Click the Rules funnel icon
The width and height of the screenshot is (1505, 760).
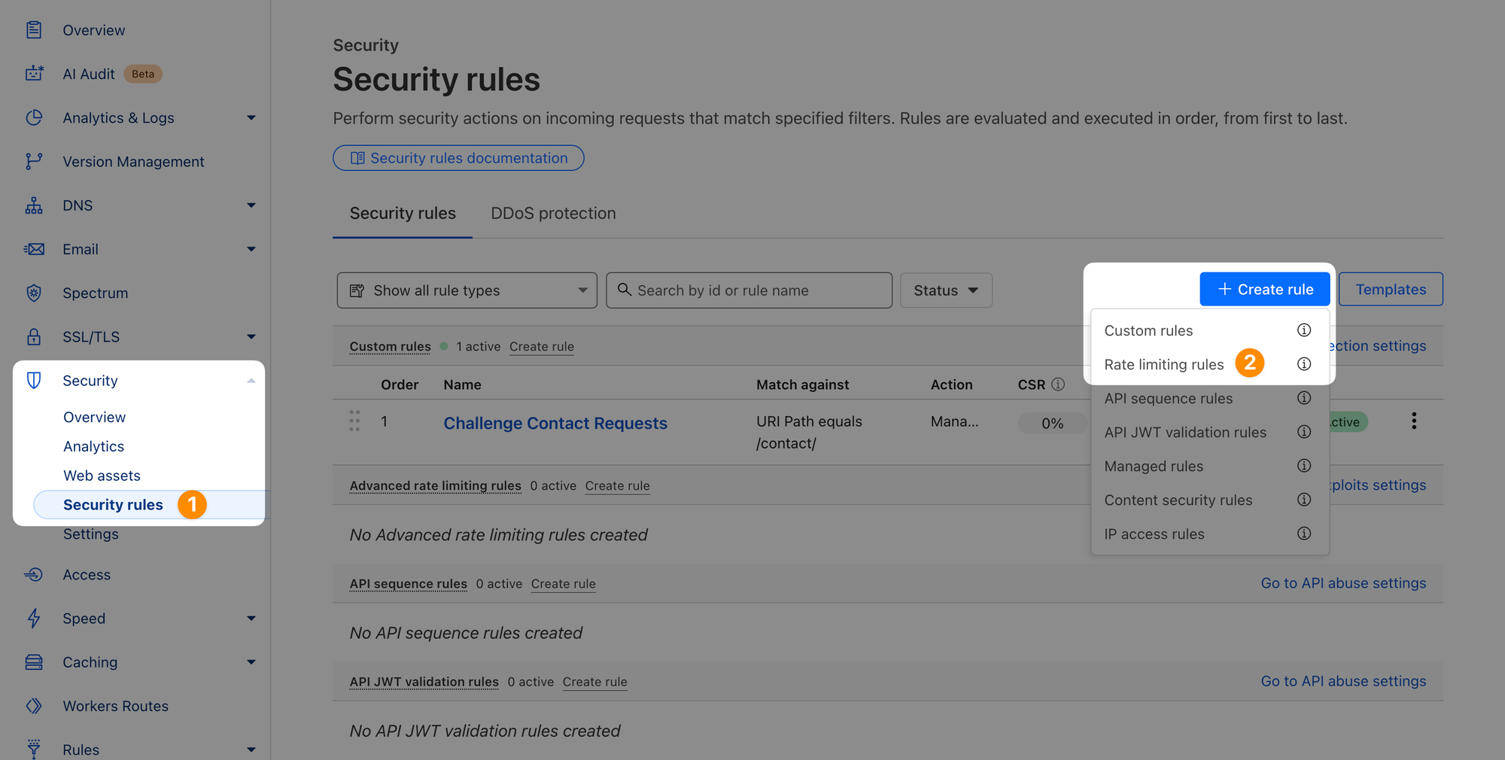coord(34,749)
